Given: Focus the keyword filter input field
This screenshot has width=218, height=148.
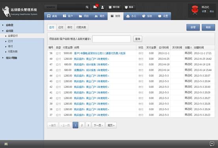Looking at the screenshot, I should 112,39.
